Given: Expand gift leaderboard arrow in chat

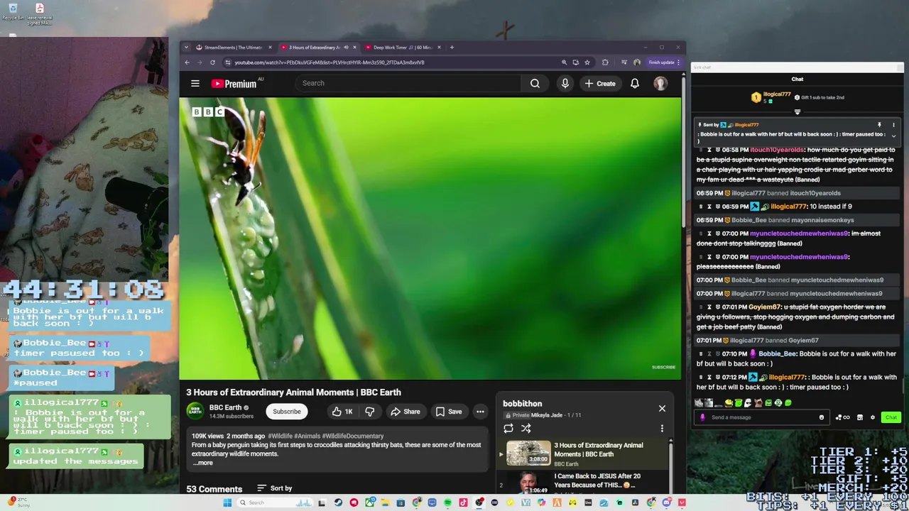Looking at the screenshot, I should click(797, 112).
